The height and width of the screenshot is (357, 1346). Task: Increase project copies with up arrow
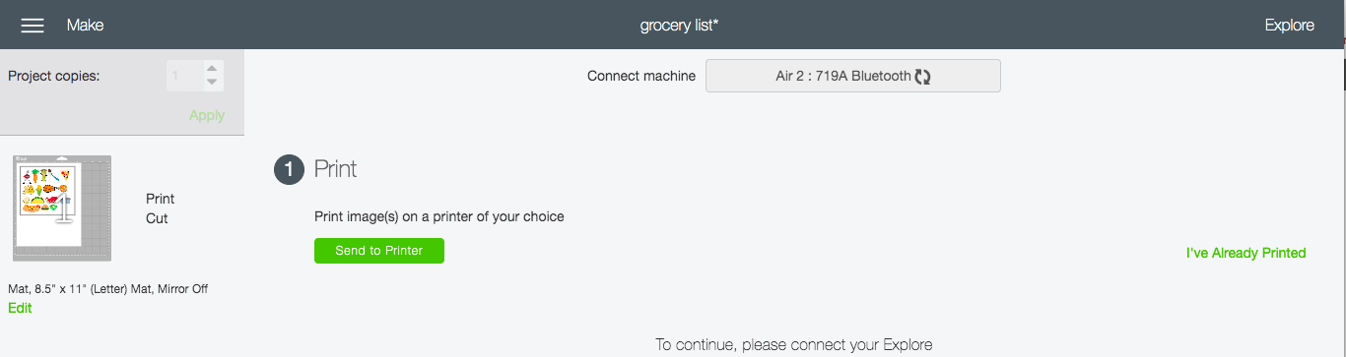click(212, 68)
